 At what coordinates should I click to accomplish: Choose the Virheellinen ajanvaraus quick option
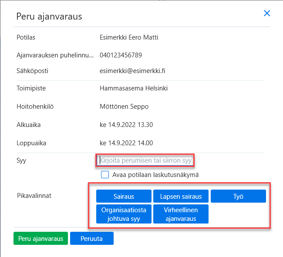click(181, 214)
